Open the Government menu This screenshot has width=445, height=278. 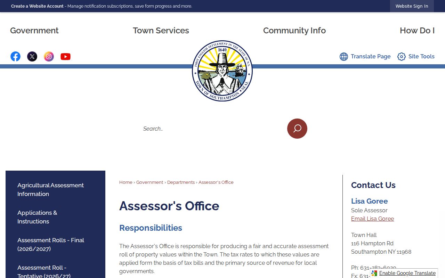(34, 31)
